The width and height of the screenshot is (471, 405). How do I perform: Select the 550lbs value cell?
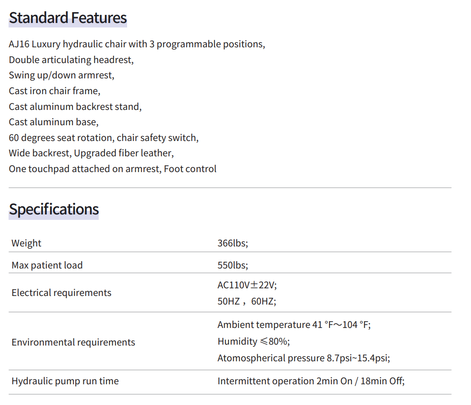click(233, 265)
